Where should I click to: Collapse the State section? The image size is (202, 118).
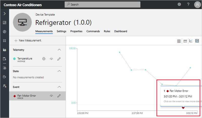click(59, 71)
